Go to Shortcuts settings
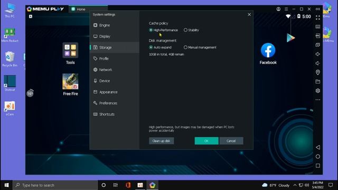The image size is (338, 190). 115,114
